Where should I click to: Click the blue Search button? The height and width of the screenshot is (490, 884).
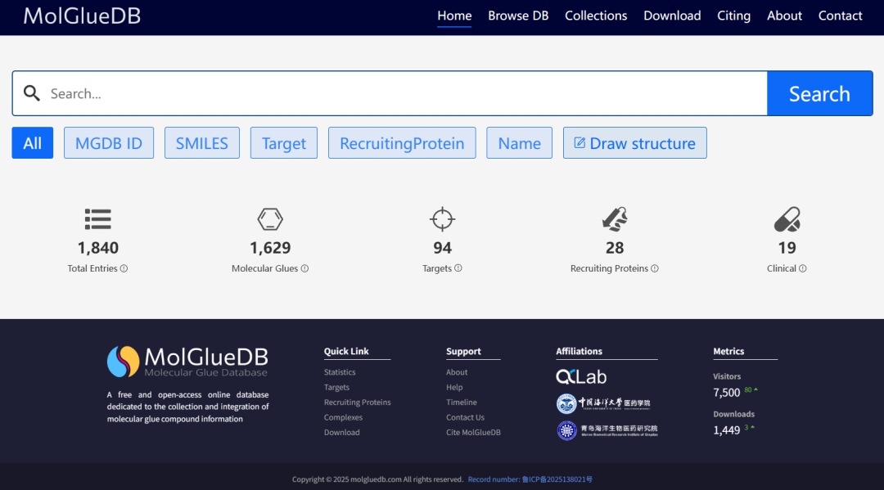point(819,93)
